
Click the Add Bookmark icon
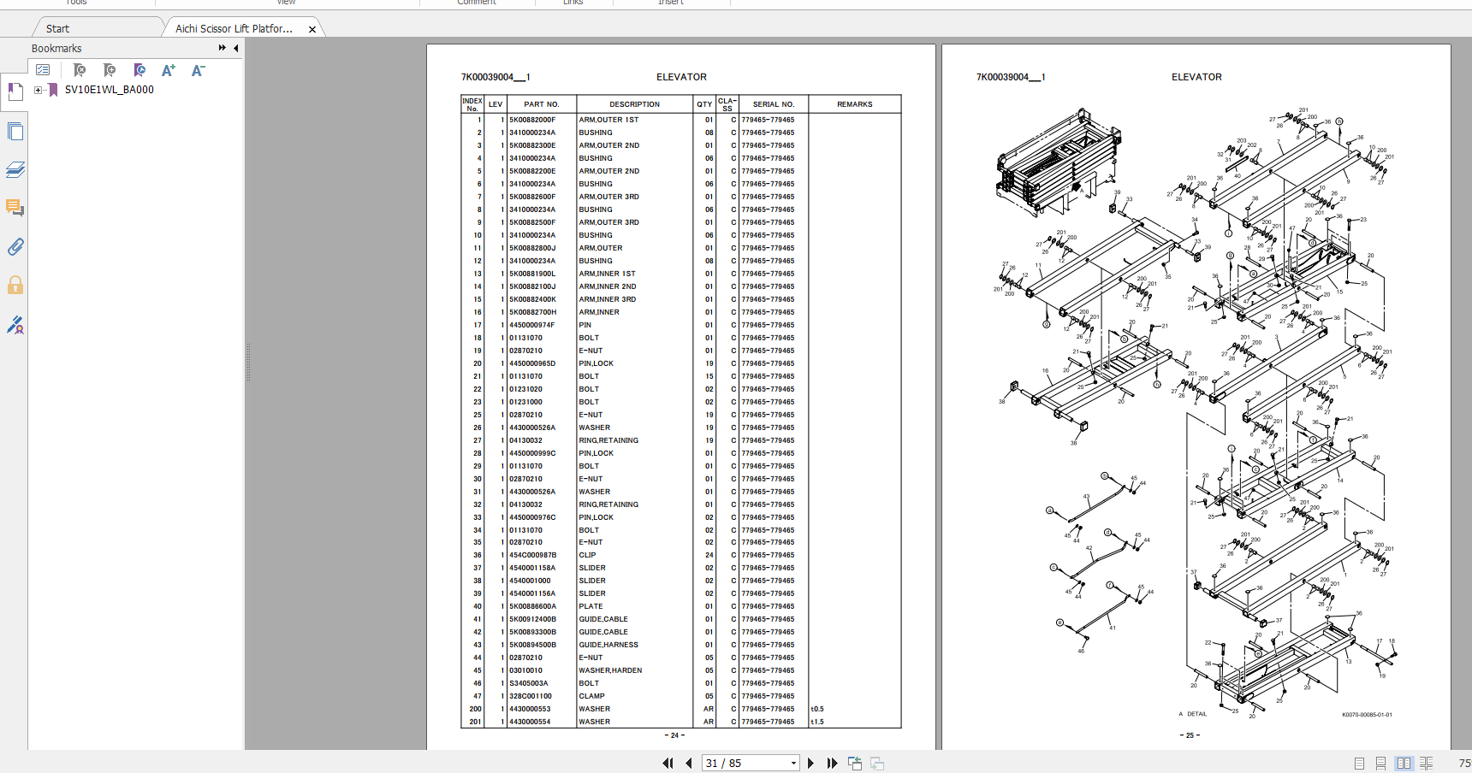109,70
